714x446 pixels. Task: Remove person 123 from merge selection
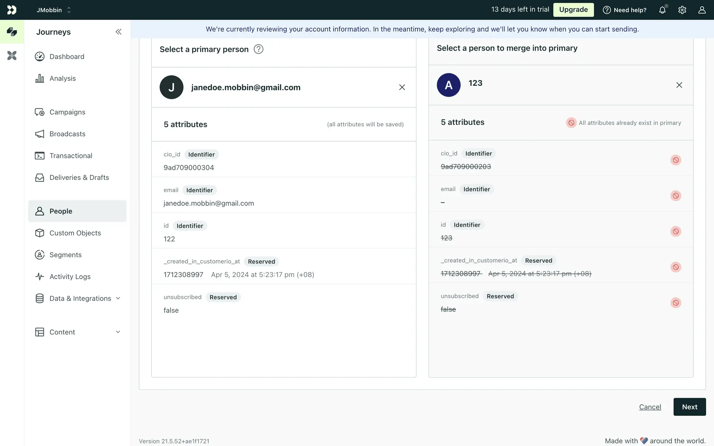click(679, 85)
